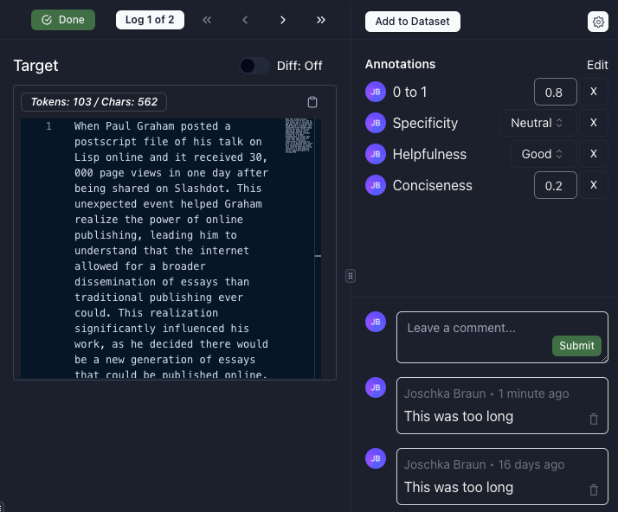The height and width of the screenshot is (512, 618).
Task: Click the 0 to 1 value field
Action: point(555,92)
